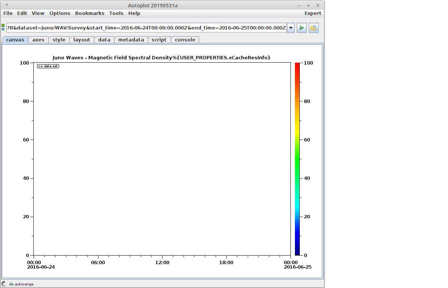Minimize the Autoplot window

tap(299, 6)
